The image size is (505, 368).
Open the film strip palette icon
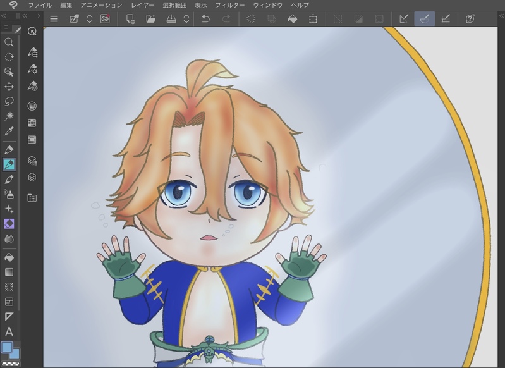32,140
